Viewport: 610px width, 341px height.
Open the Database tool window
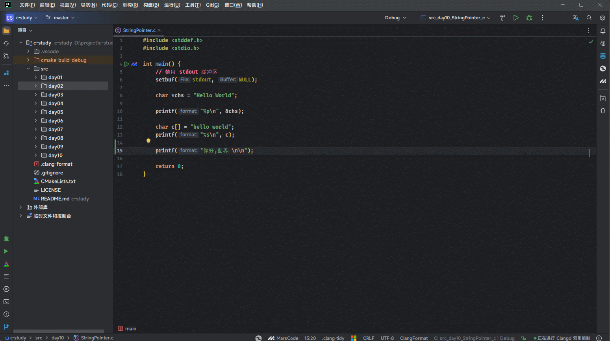tap(603, 56)
